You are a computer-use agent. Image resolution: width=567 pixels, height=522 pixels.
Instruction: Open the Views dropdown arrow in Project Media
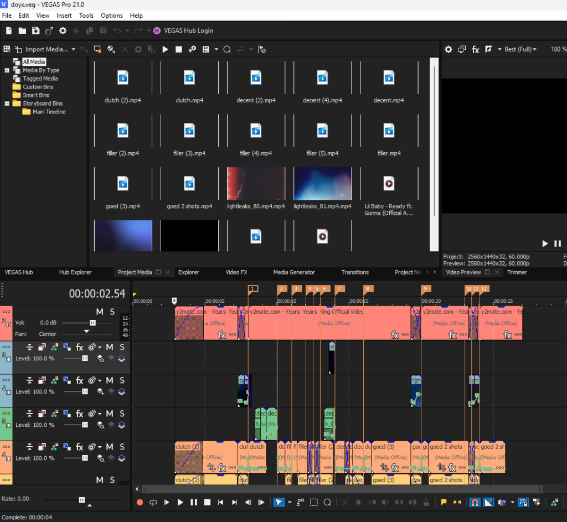pos(217,49)
